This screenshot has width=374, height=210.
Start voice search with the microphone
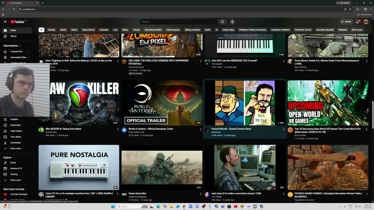(232, 22)
